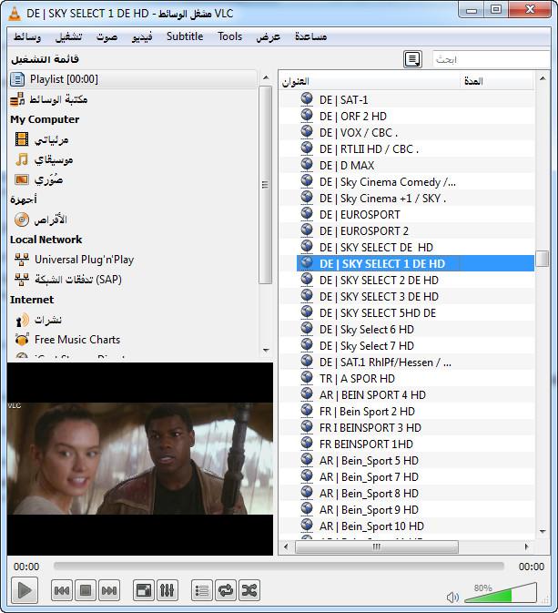The image size is (558, 613).
Task: Open the Tools menu
Action: 229,36
